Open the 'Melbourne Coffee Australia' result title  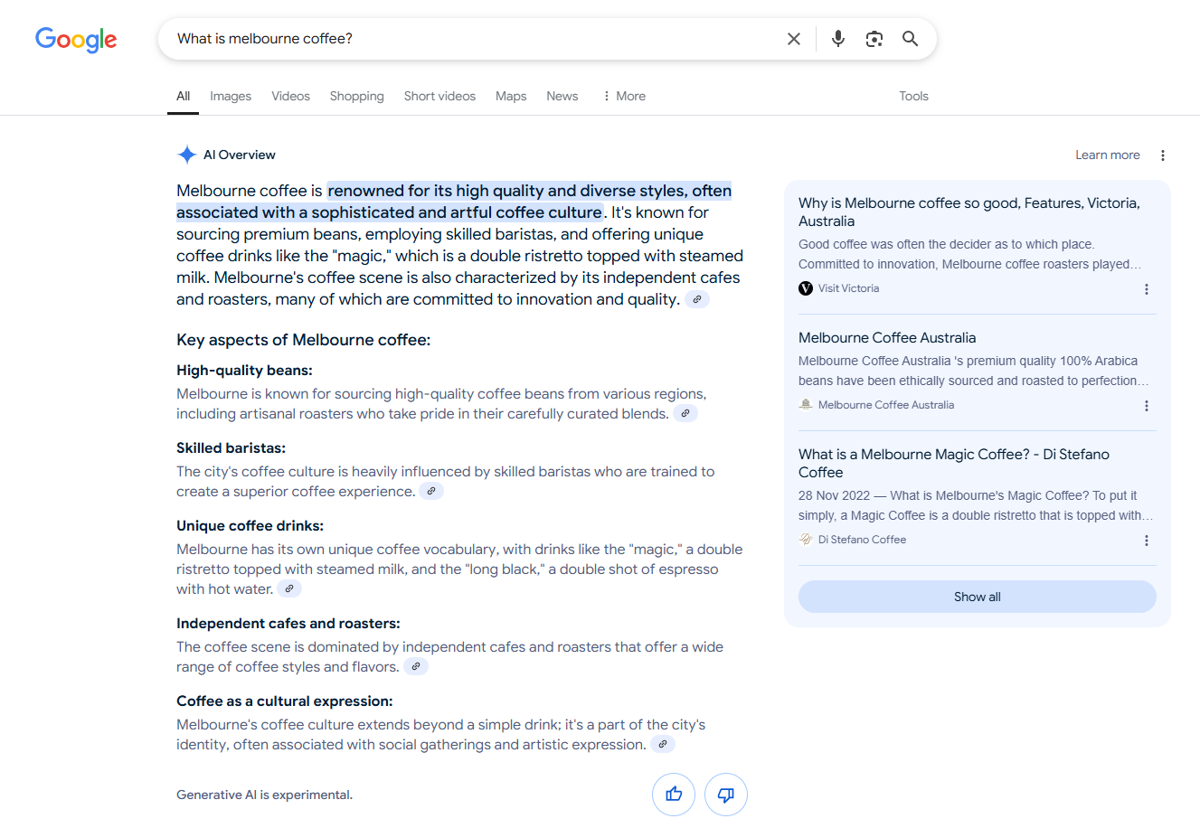click(887, 338)
